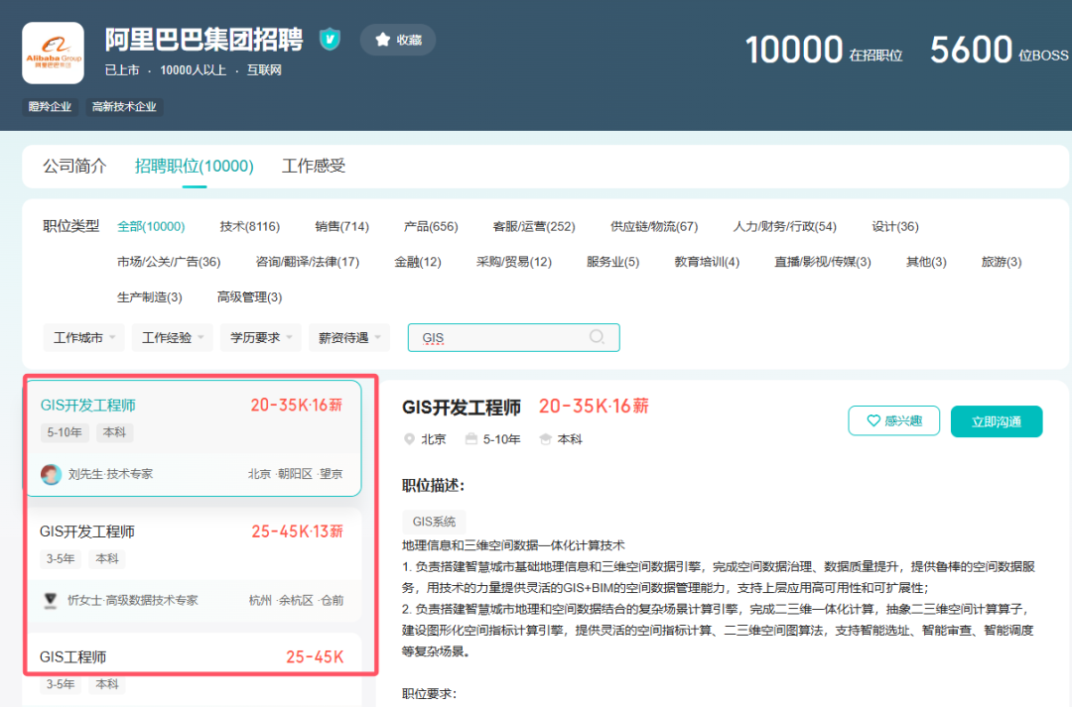Click the 高新技术企业 company tag

click(124, 106)
